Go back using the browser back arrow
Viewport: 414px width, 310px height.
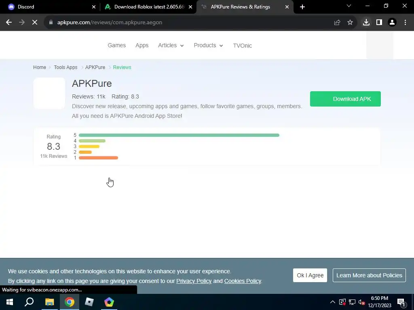9,23
